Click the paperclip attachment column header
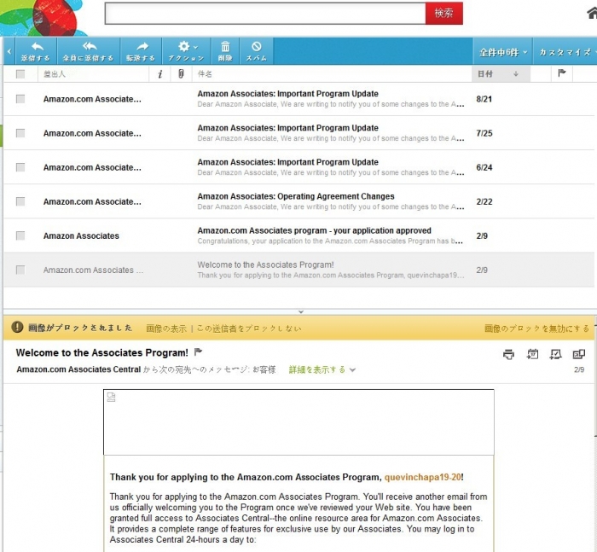 181,73
